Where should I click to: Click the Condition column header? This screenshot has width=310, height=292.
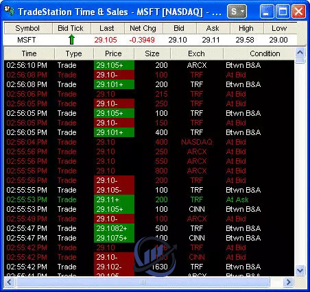[x=259, y=53]
